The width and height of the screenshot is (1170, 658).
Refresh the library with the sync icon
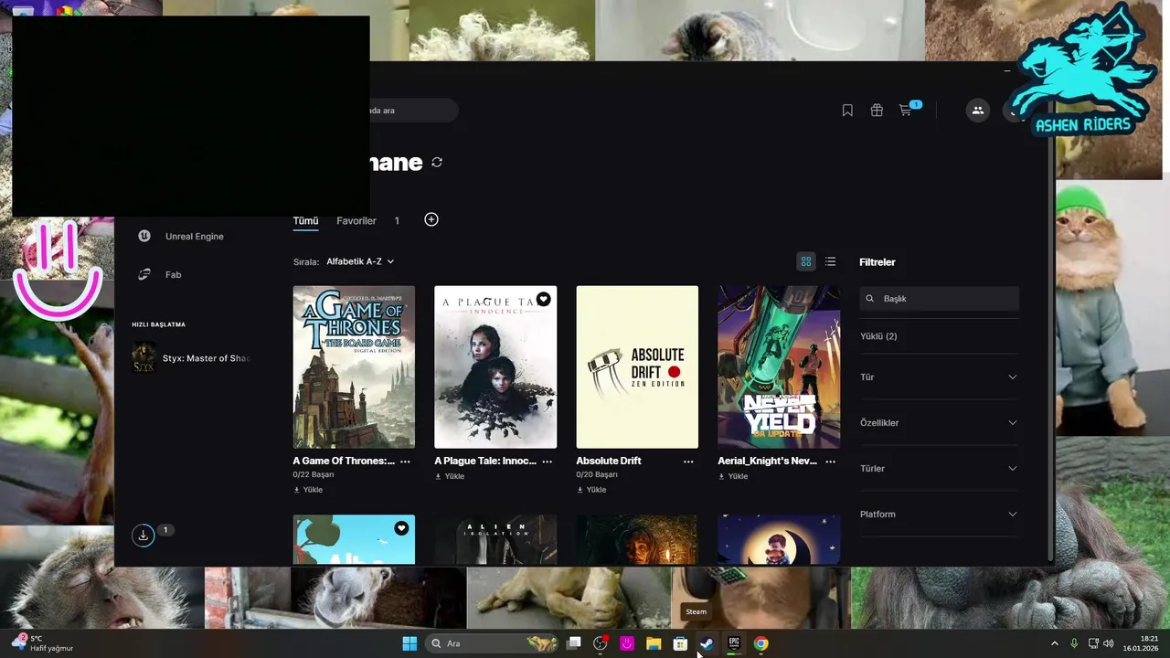click(x=437, y=162)
